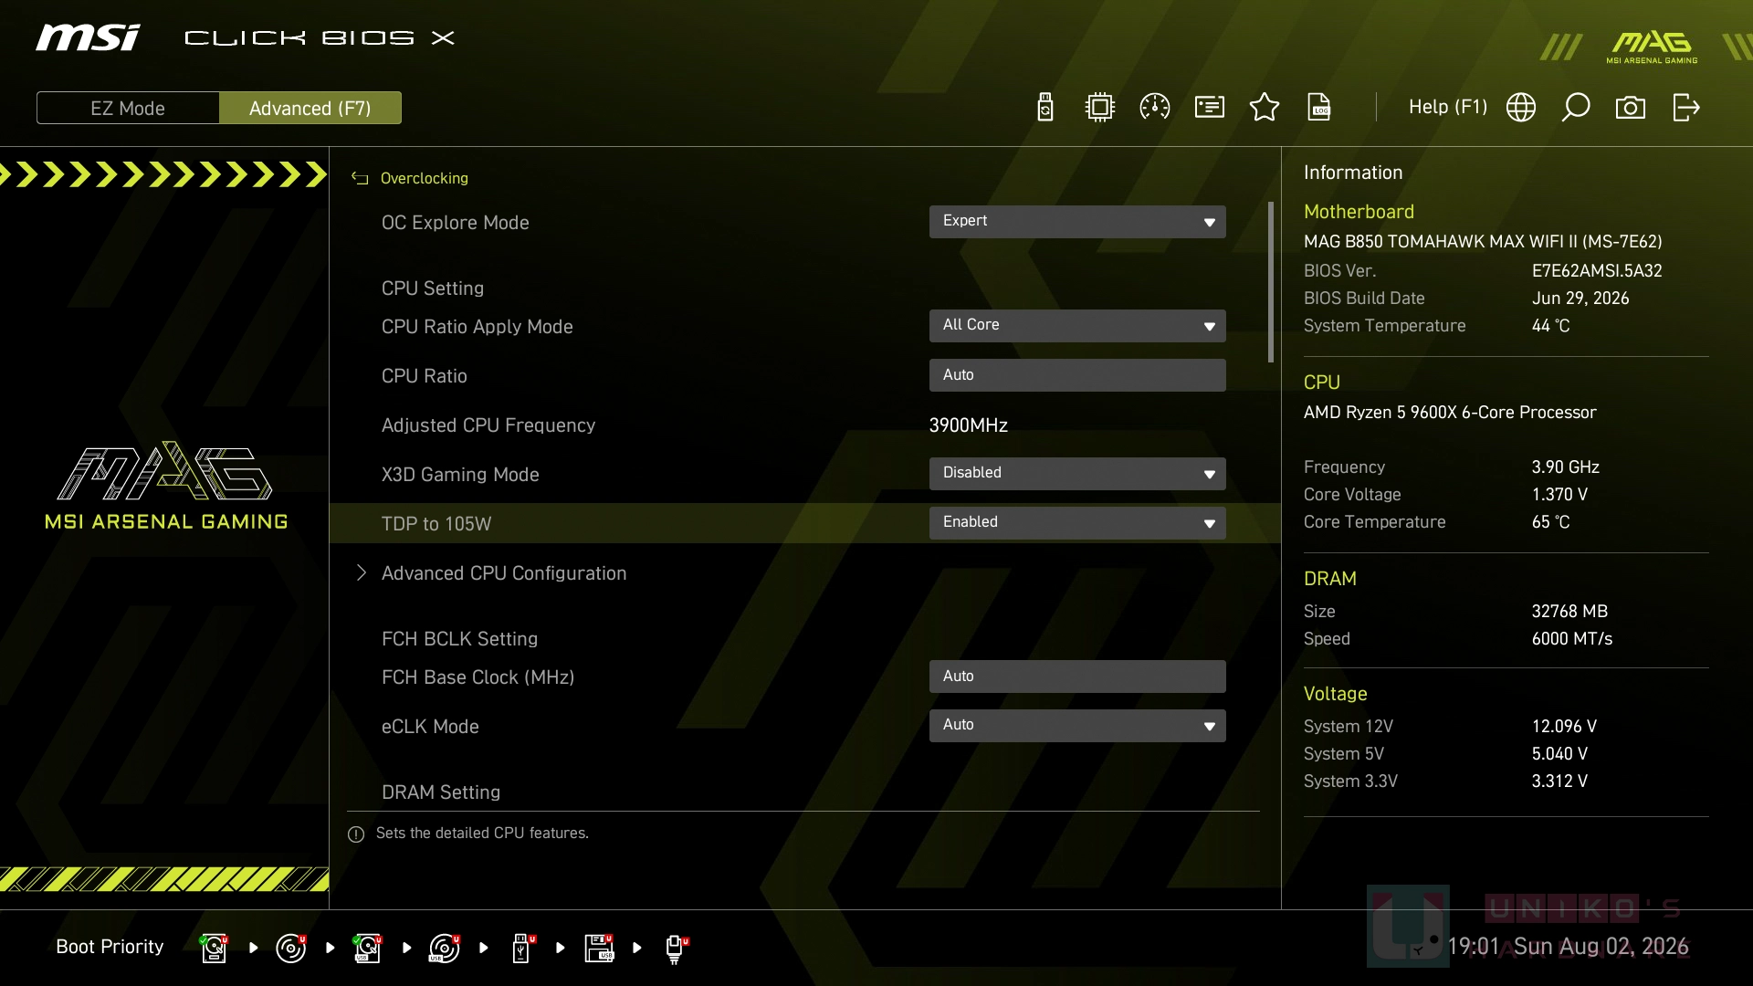Click the Core Temperature value 65 °C
Screen dimensions: 1753x986
click(x=1551, y=522)
